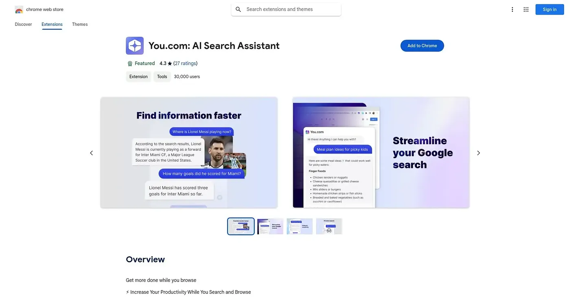Focus the Search extensions and themes field
570x297 pixels.
click(x=286, y=9)
